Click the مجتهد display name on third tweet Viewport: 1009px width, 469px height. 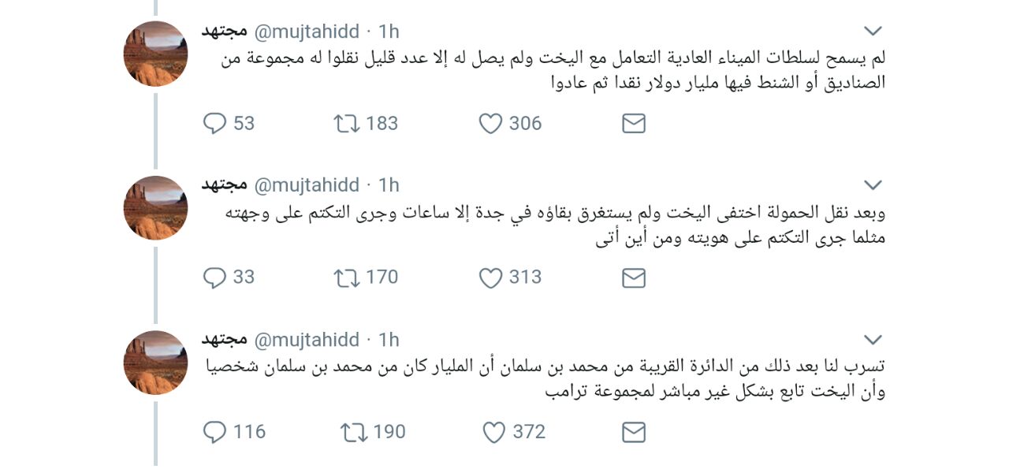click(224, 340)
